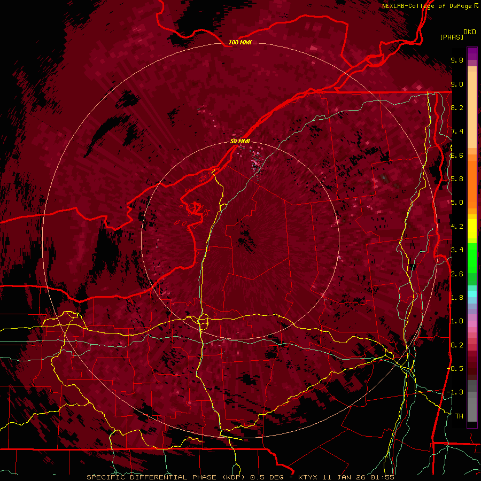481x481 pixels.
Task: Click the 1.8 legend value
Action: (x=457, y=298)
